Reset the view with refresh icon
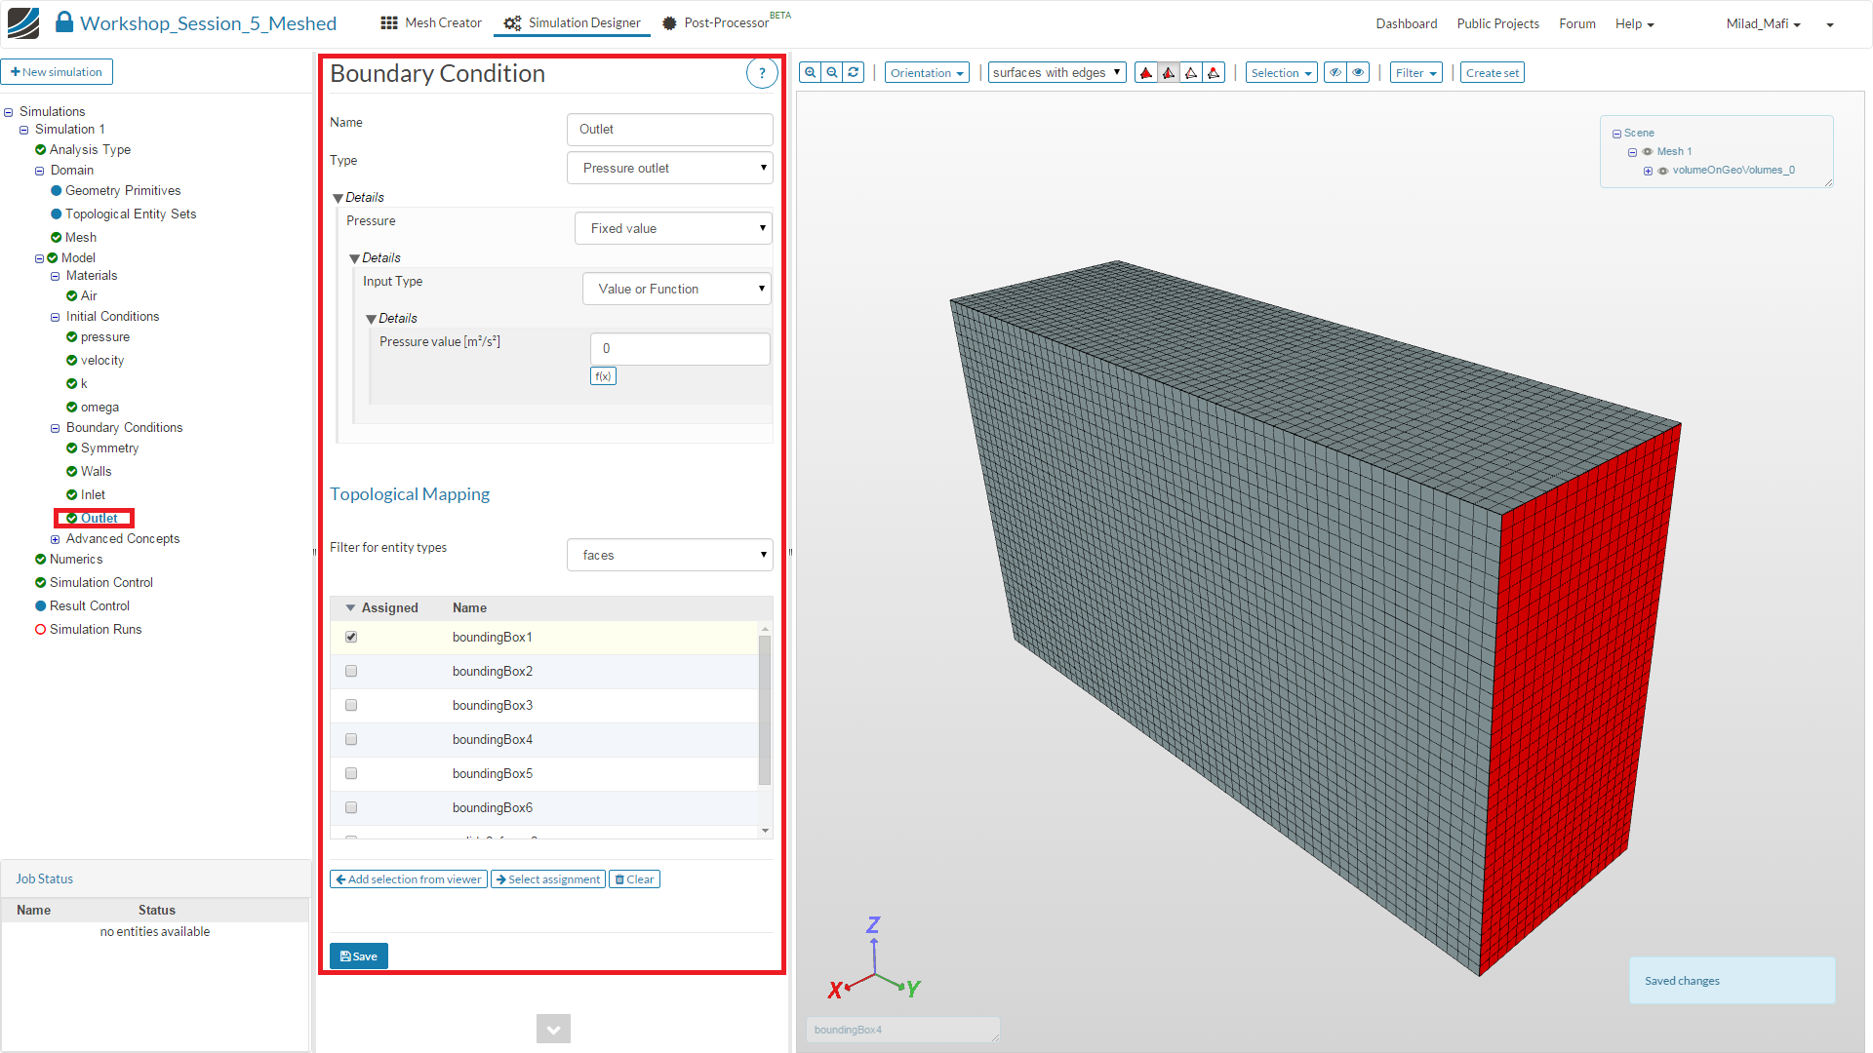Viewport: 1873px width, 1053px height. 854,72
